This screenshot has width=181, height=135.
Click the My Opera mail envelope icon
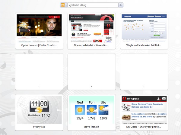[x=164, y=98]
